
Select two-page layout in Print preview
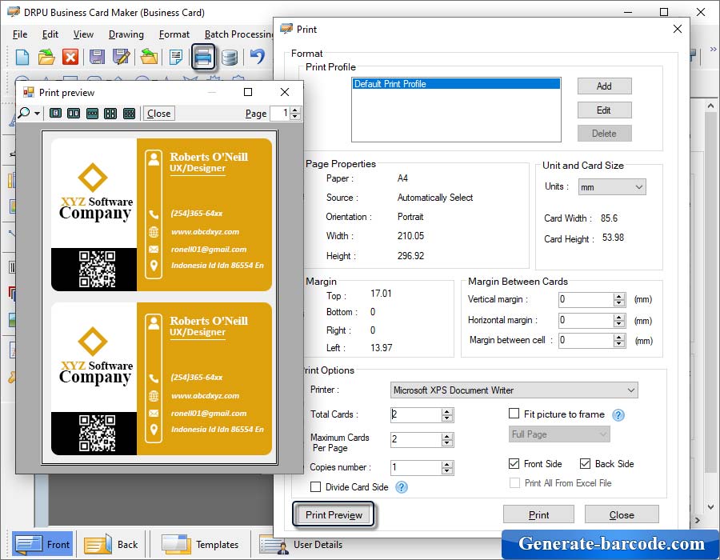point(74,114)
